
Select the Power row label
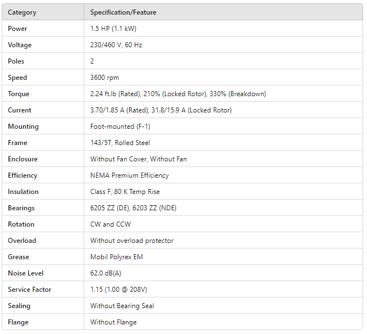click(x=17, y=29)
